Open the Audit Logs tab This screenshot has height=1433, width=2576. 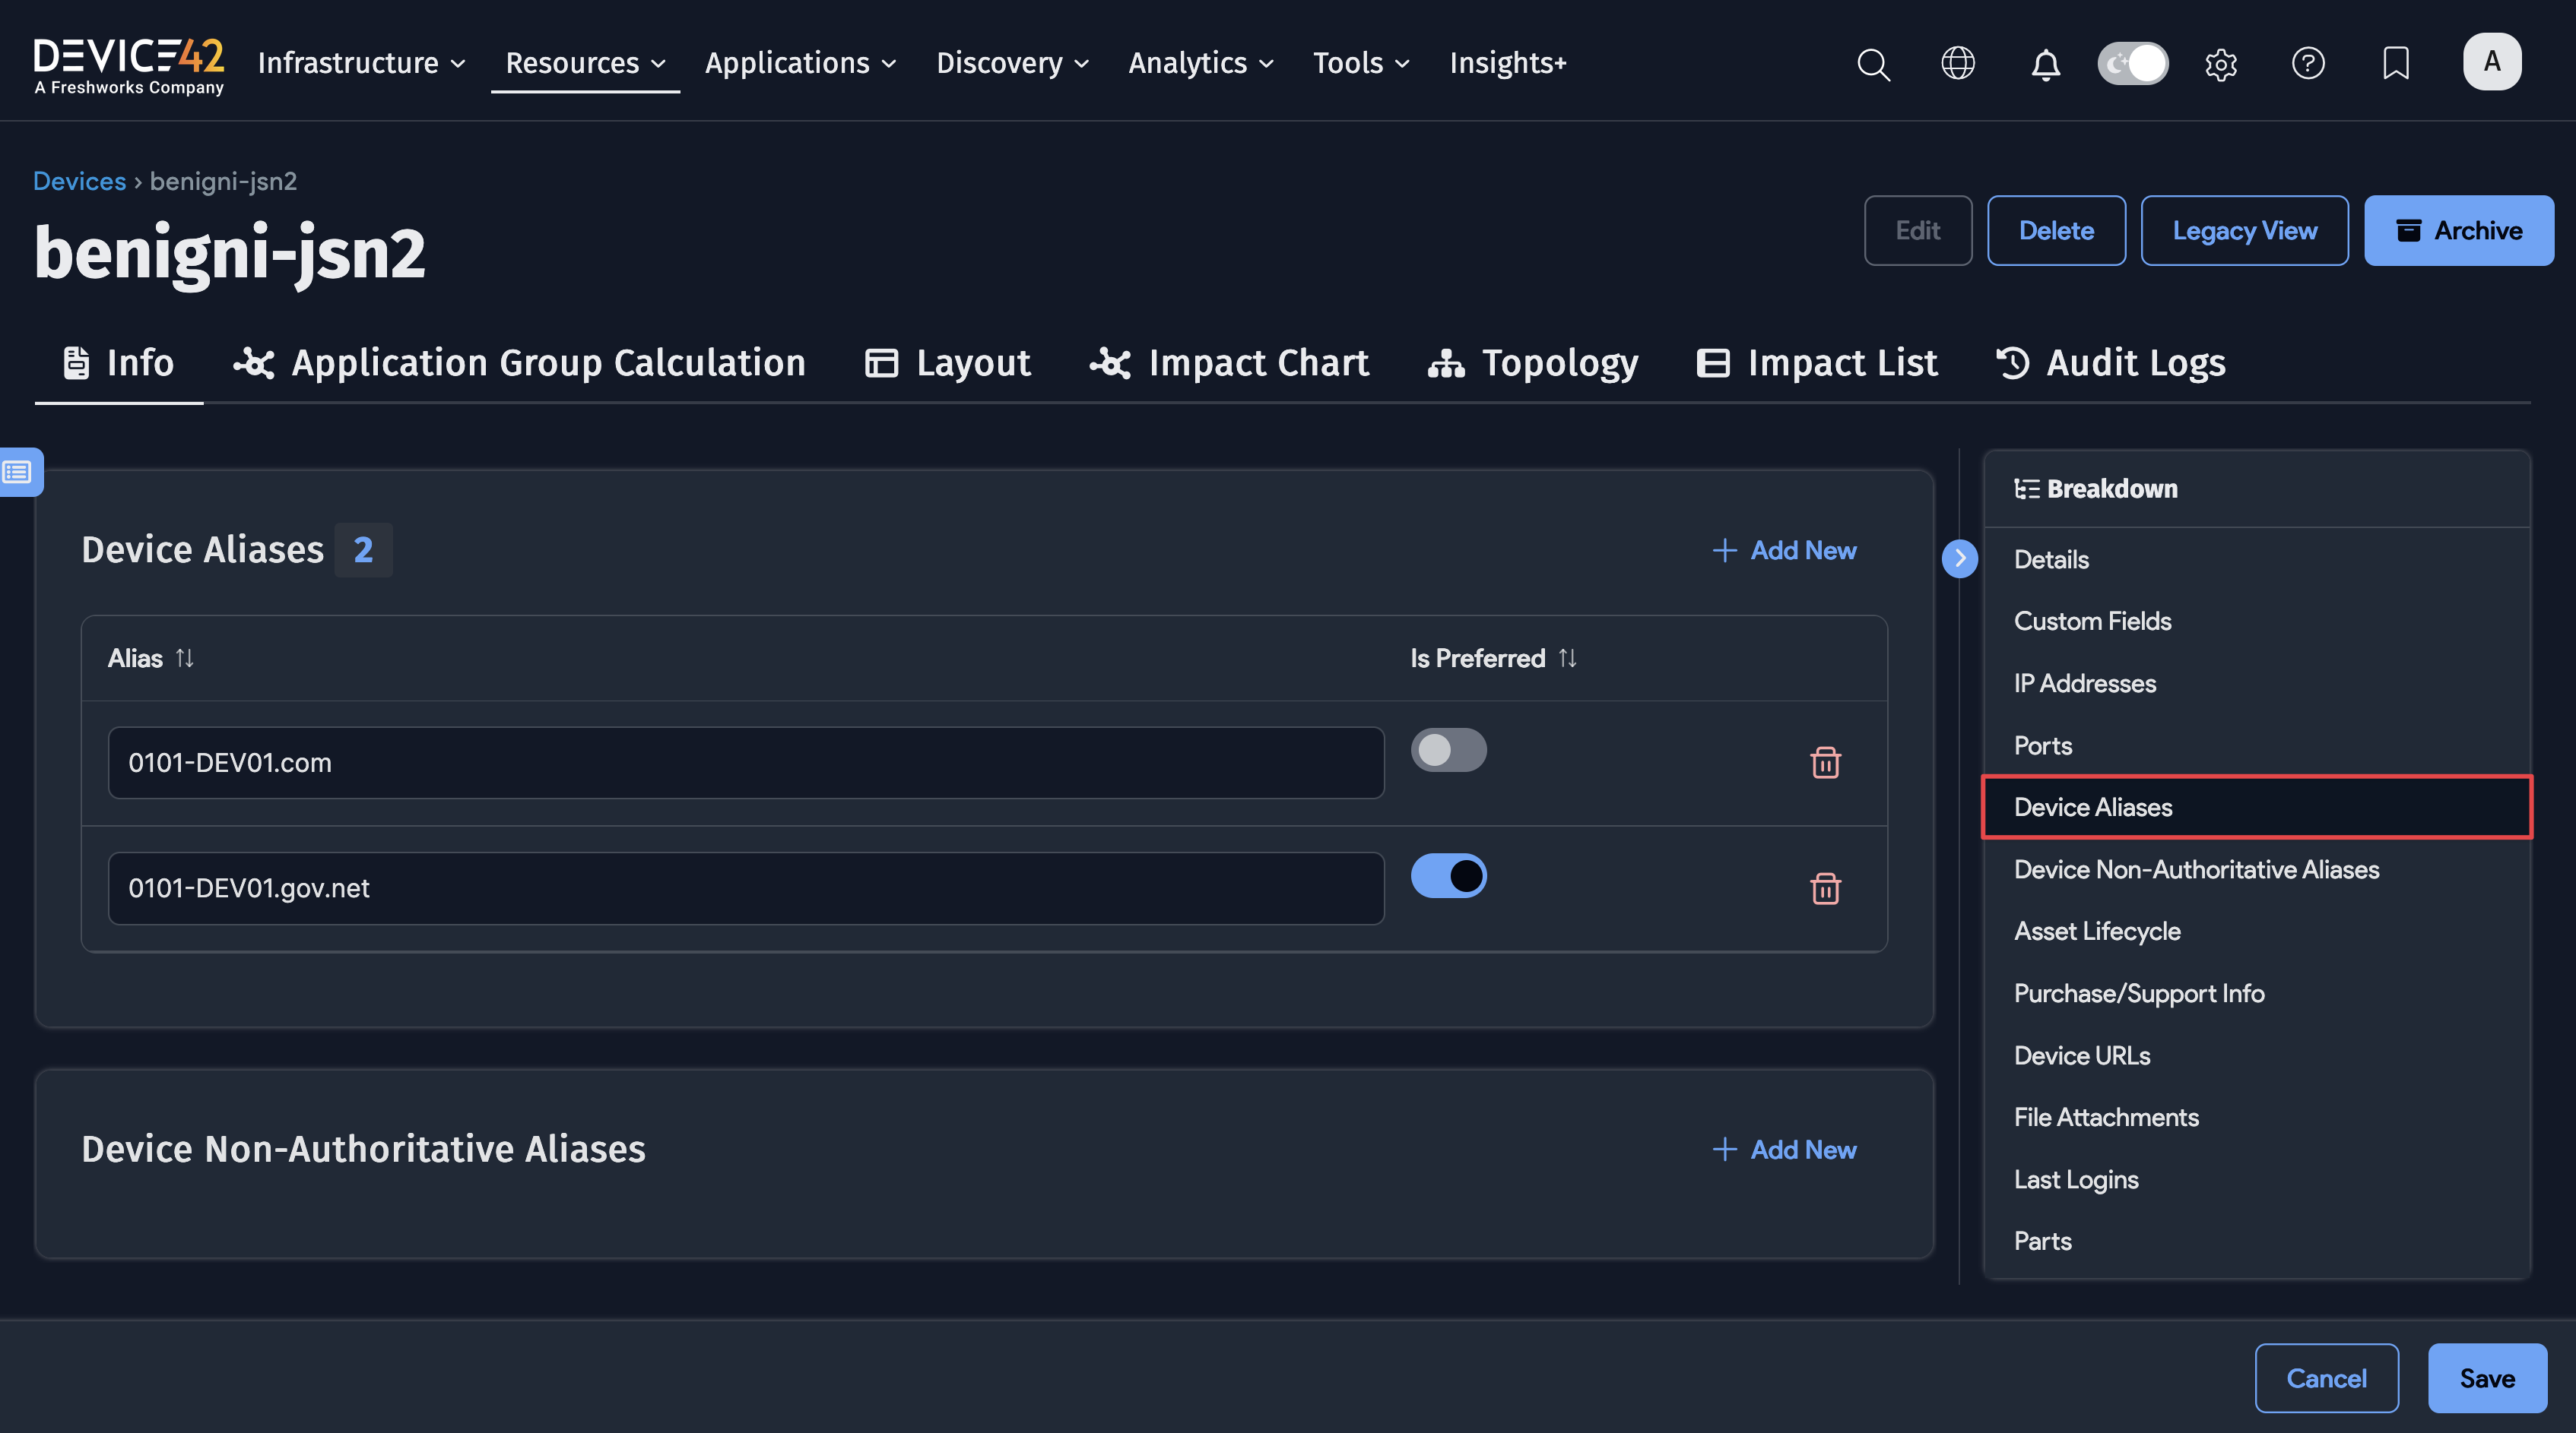(x=2110, y=362)
